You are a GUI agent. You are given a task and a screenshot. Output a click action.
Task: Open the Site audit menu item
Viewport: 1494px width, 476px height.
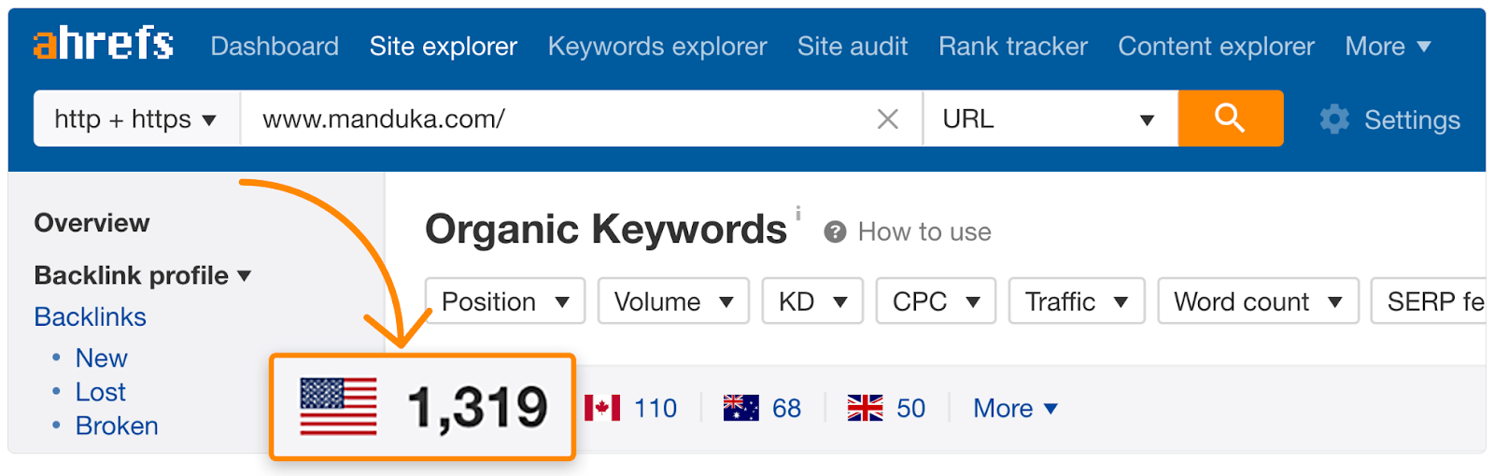(x=852, y=47)
